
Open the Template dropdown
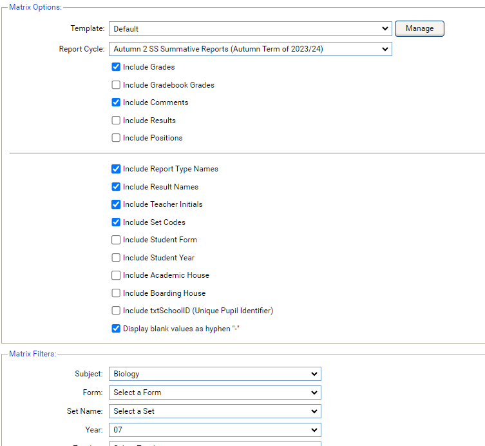point(250,29)
